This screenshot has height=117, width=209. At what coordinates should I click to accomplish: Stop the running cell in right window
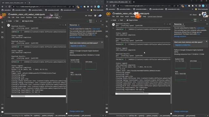pyautogui.click(x=113, y=24)
